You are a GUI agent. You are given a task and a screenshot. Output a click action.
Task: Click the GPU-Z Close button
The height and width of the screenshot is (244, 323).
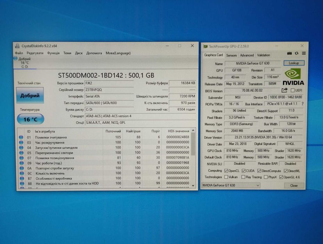coord(294,185)
